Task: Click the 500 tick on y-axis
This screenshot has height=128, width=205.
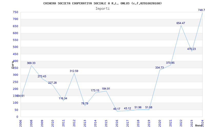Action: click(15, 47)
